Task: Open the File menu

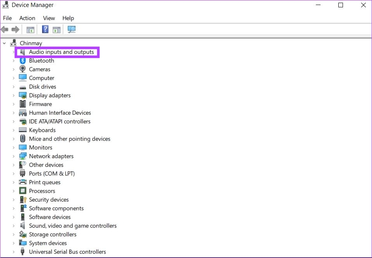Action: pos(7,18)
